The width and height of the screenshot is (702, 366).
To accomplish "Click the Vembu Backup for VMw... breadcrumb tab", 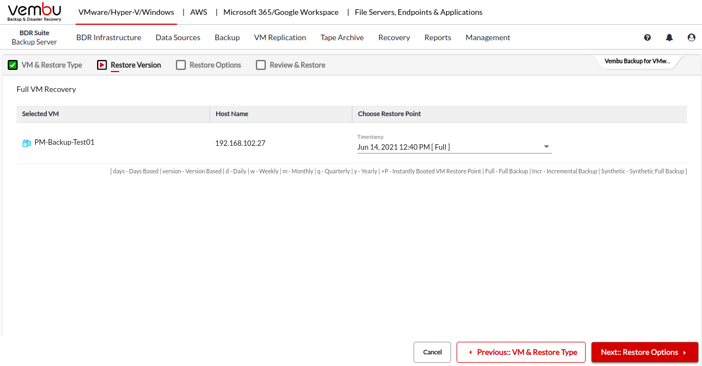I will 637,61.
